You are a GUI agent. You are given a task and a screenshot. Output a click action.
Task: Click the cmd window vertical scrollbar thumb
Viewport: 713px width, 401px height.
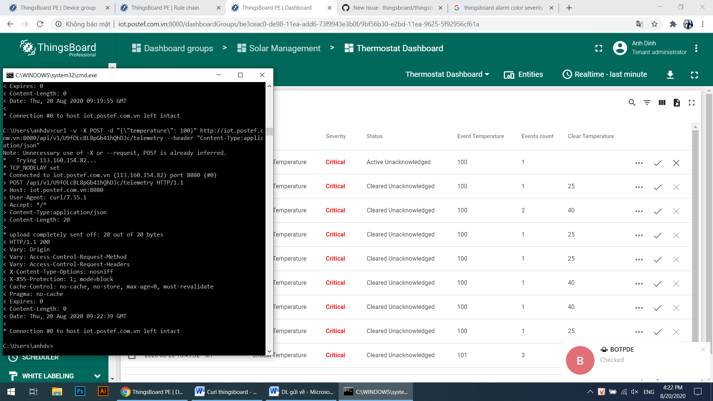click(269, 132)
